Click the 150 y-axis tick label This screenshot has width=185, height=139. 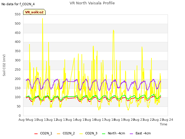18,88
